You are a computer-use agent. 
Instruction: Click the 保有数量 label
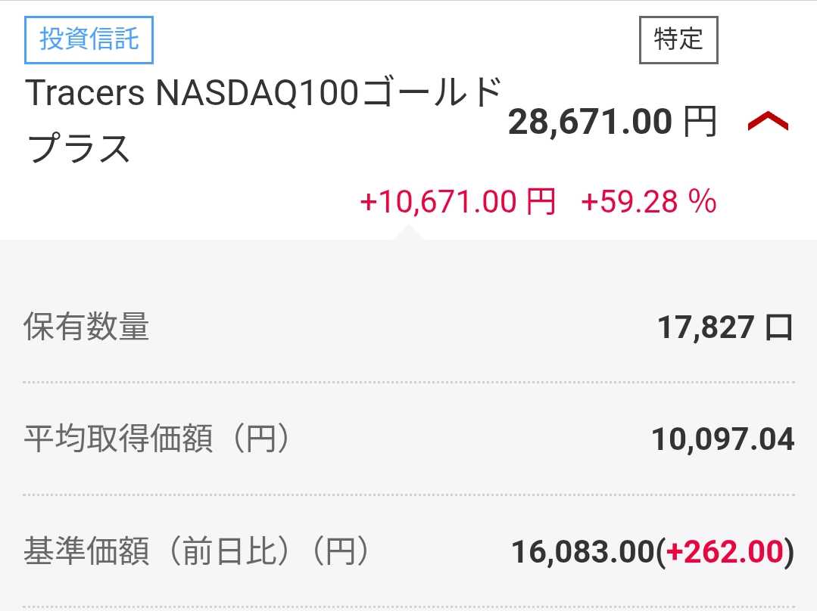pos(86,327)
